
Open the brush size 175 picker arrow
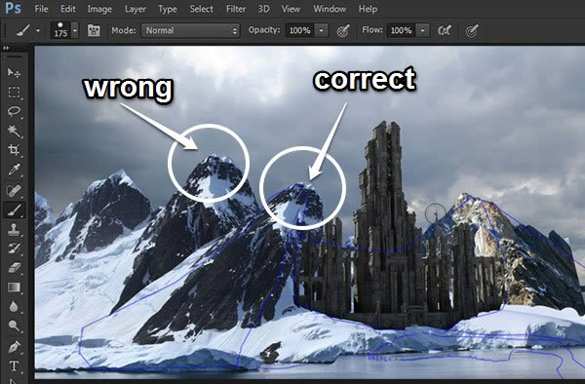[75, 30]
